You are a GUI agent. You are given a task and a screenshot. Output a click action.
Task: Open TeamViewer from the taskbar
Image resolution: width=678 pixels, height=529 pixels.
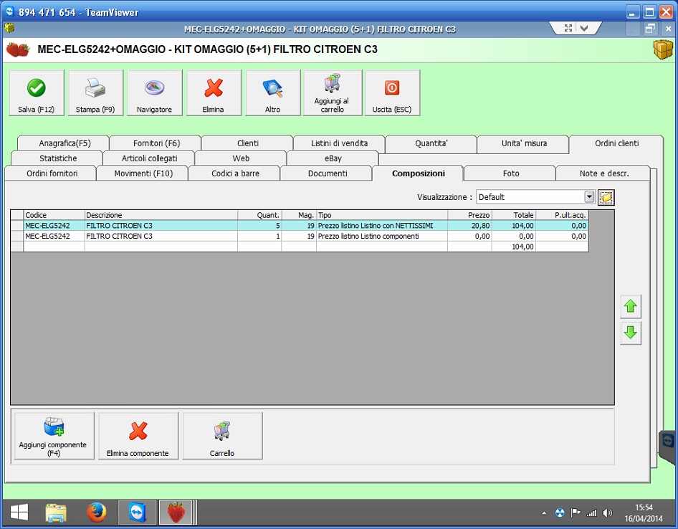click(137, 513)
